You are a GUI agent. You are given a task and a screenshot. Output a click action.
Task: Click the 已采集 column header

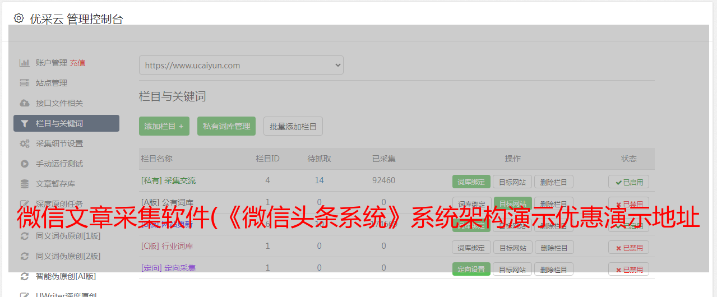click(x=383, y=159)
